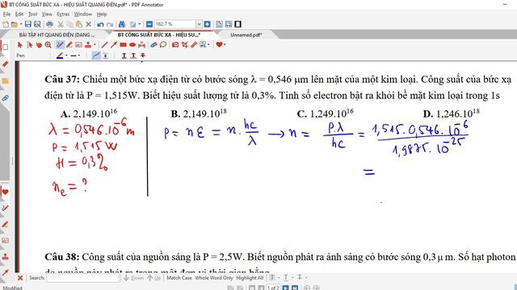Select the Crop tool

184,45
